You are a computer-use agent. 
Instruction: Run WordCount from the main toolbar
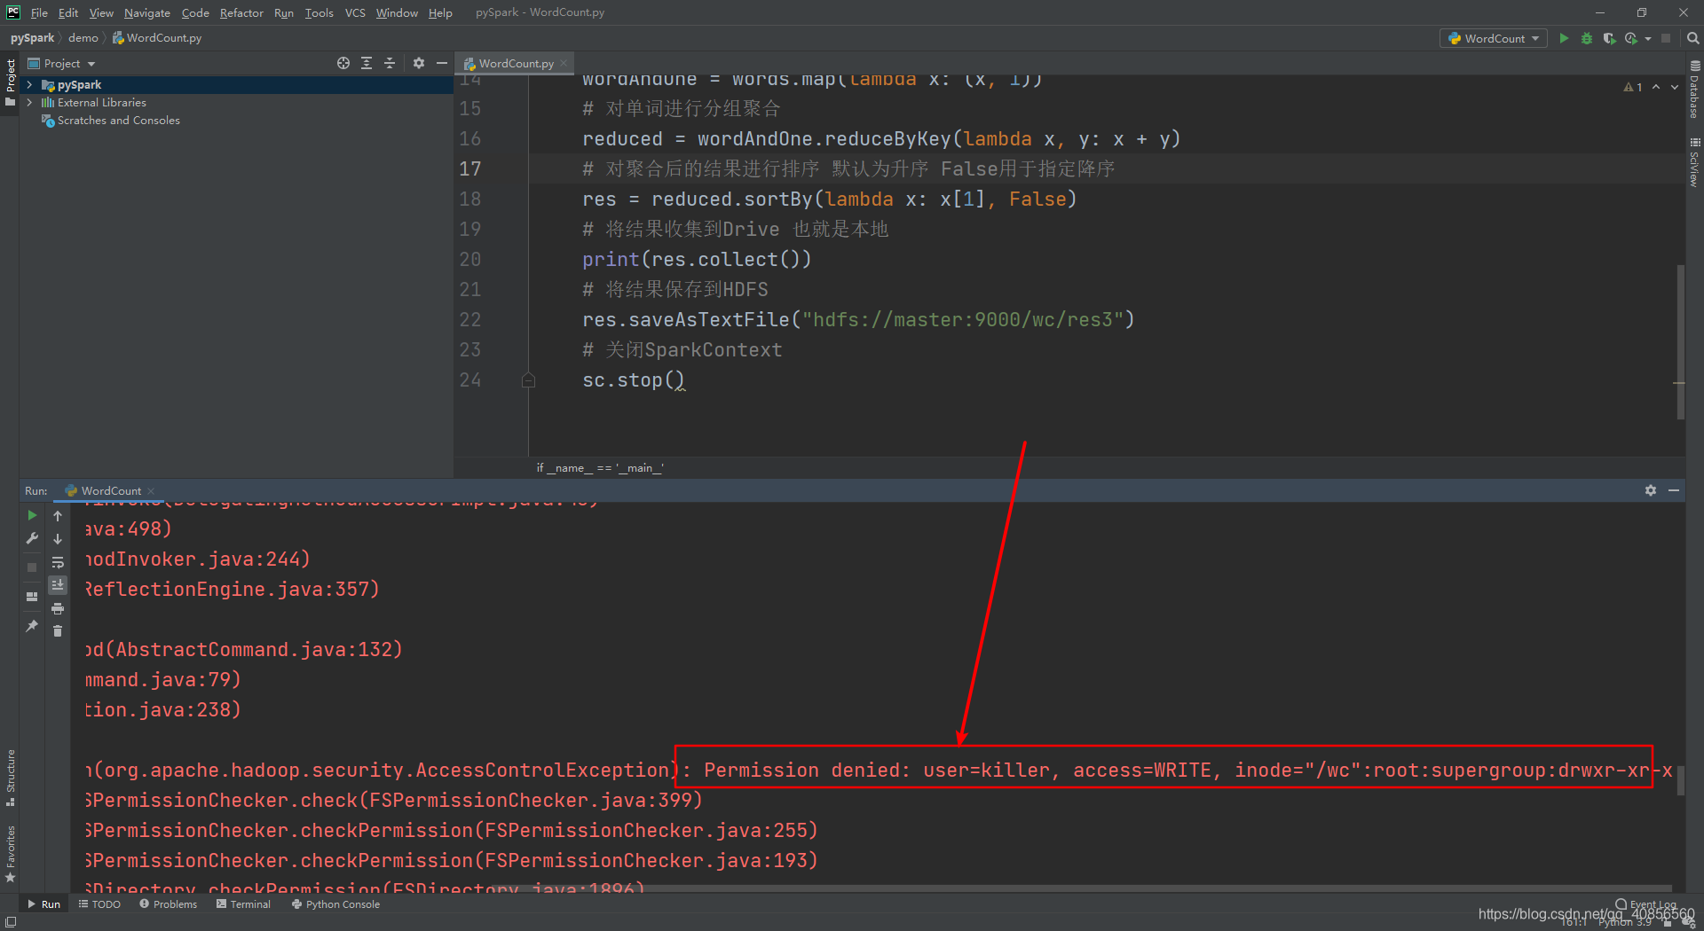point(1564,38)
